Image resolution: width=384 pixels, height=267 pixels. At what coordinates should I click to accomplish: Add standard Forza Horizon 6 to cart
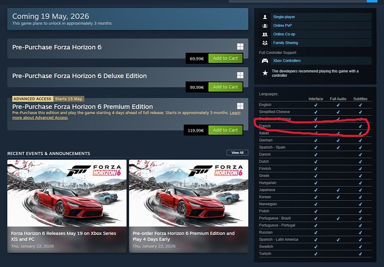(x=225, y=58)
